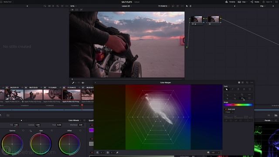Open the viewer zoom percentage dropdown
279x157 pixels.
[73, 6]
